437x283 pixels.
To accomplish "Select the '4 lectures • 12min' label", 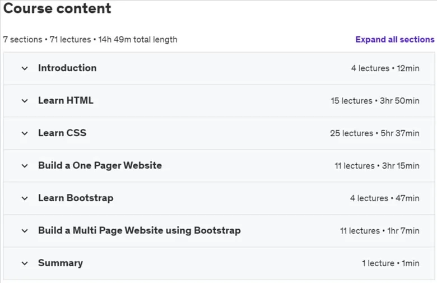I will pos(385,68).
